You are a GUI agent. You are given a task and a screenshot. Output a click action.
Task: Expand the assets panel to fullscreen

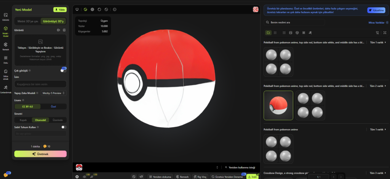[x=385, y=33]
